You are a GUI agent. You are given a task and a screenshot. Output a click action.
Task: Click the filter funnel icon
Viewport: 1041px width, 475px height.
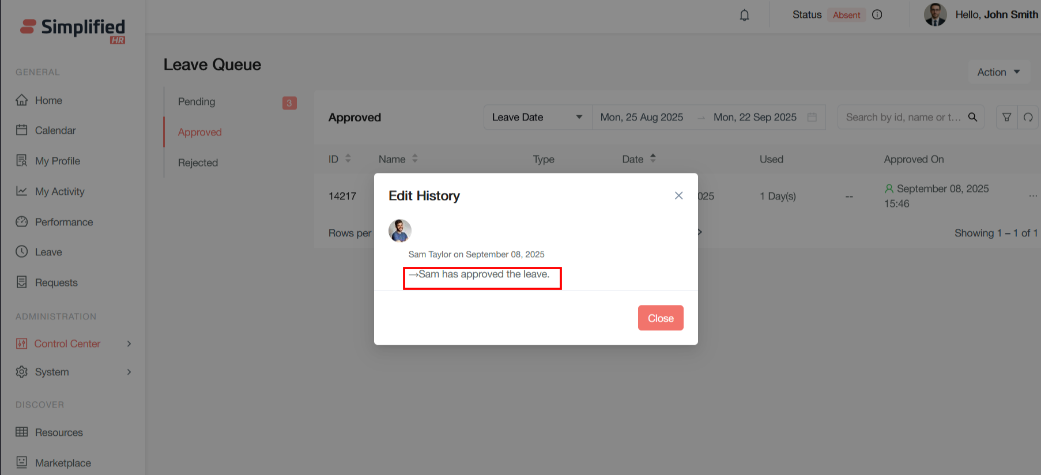[1006, 117]
